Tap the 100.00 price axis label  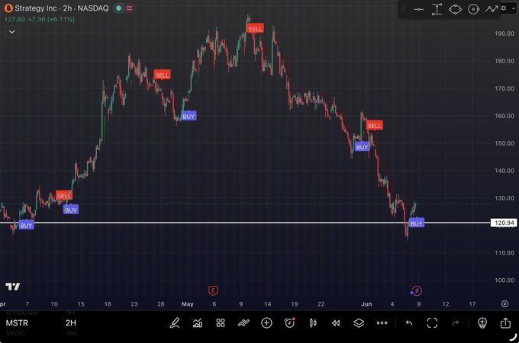(x=504, y=280)
